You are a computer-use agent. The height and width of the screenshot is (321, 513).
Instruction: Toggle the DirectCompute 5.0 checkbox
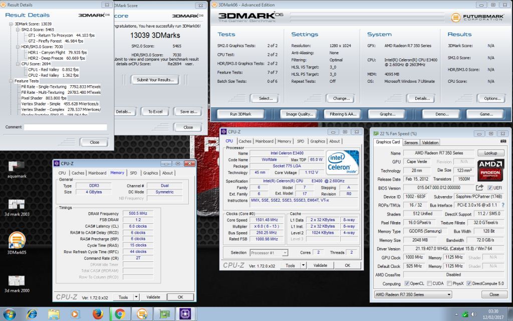[469, 283]
